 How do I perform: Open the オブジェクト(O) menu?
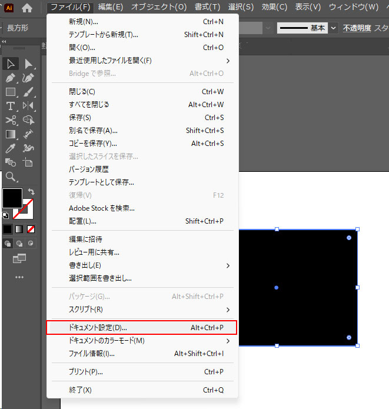click(159, 7)
